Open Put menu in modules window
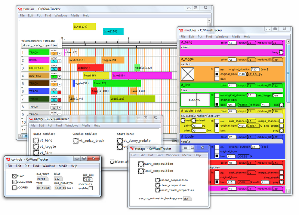 200,37
